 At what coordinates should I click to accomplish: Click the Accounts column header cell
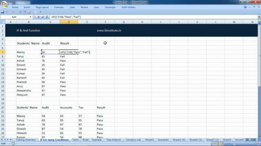click(69, 107)
